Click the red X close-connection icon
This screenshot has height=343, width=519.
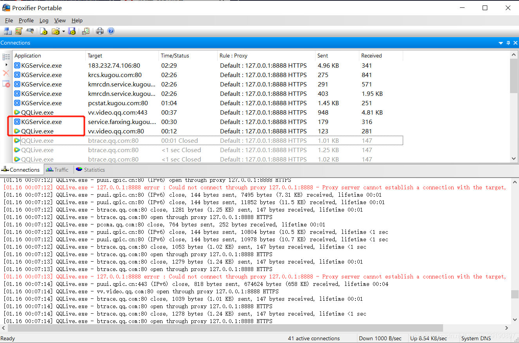pos(6,73)
